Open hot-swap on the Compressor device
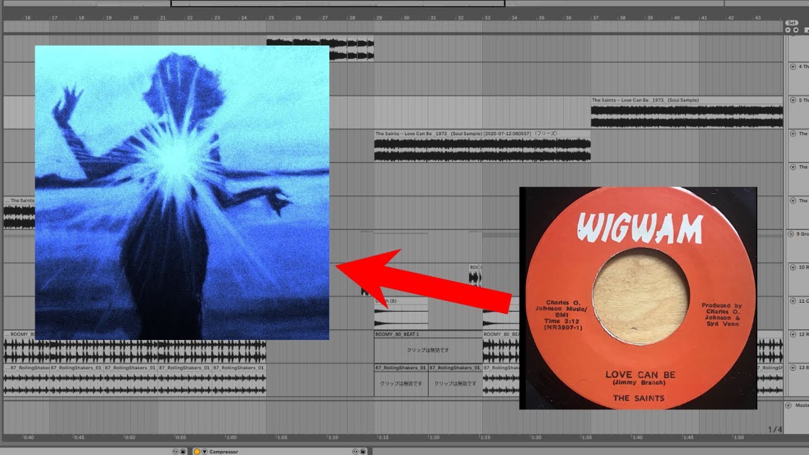 click(356, 452)
